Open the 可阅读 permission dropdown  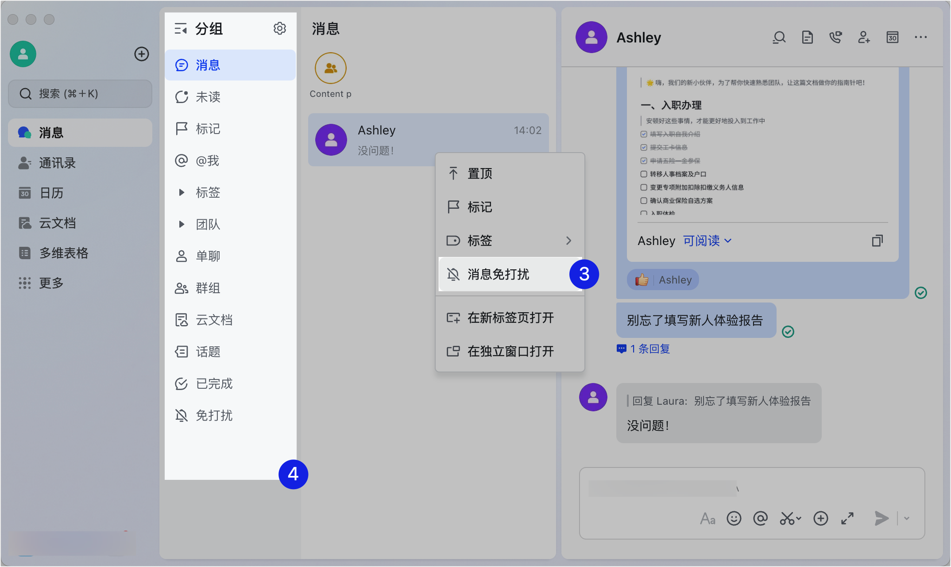pos(707,241)
